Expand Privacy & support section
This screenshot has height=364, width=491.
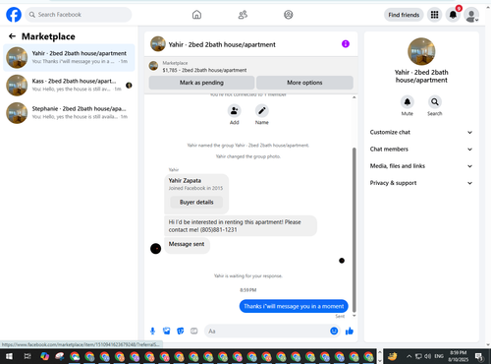[x=421, y=183]
